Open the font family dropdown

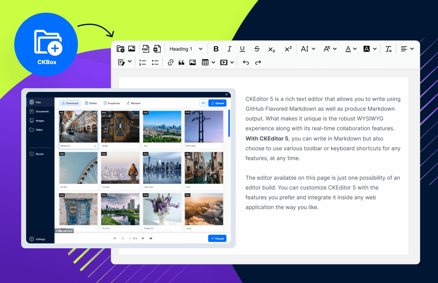point(330,49)
